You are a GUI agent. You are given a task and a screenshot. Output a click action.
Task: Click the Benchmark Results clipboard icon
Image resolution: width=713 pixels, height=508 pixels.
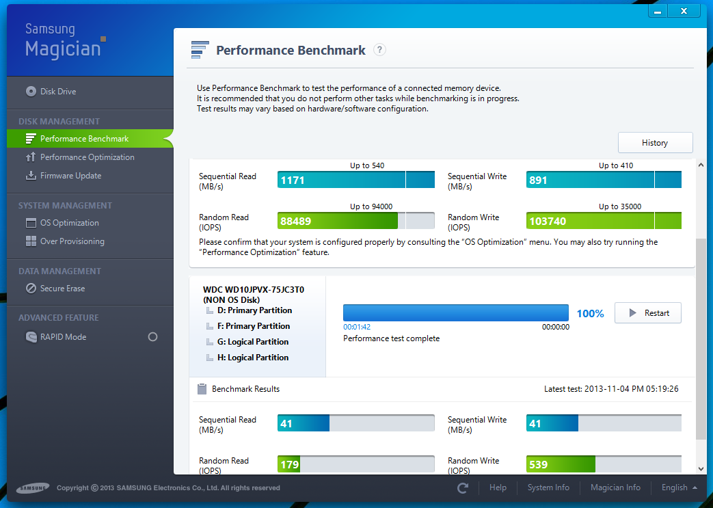click(202, 389)
